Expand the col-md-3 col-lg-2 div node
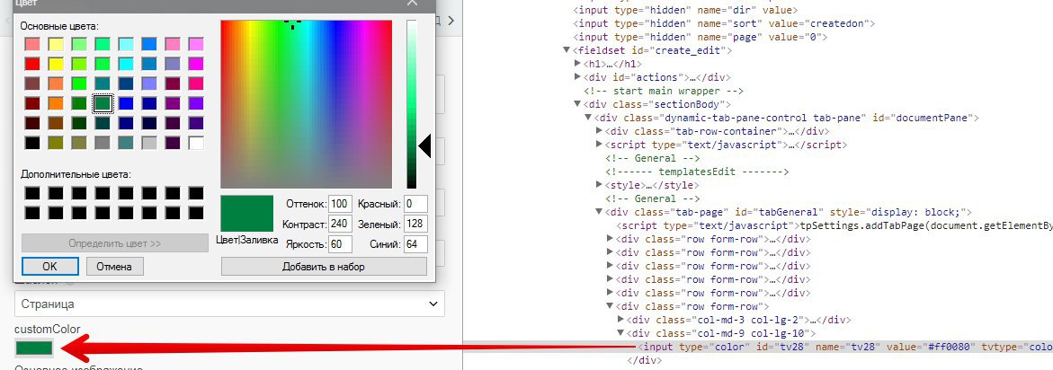The width and height of the screenshot is (1053, 370). [x=620, y=320]
